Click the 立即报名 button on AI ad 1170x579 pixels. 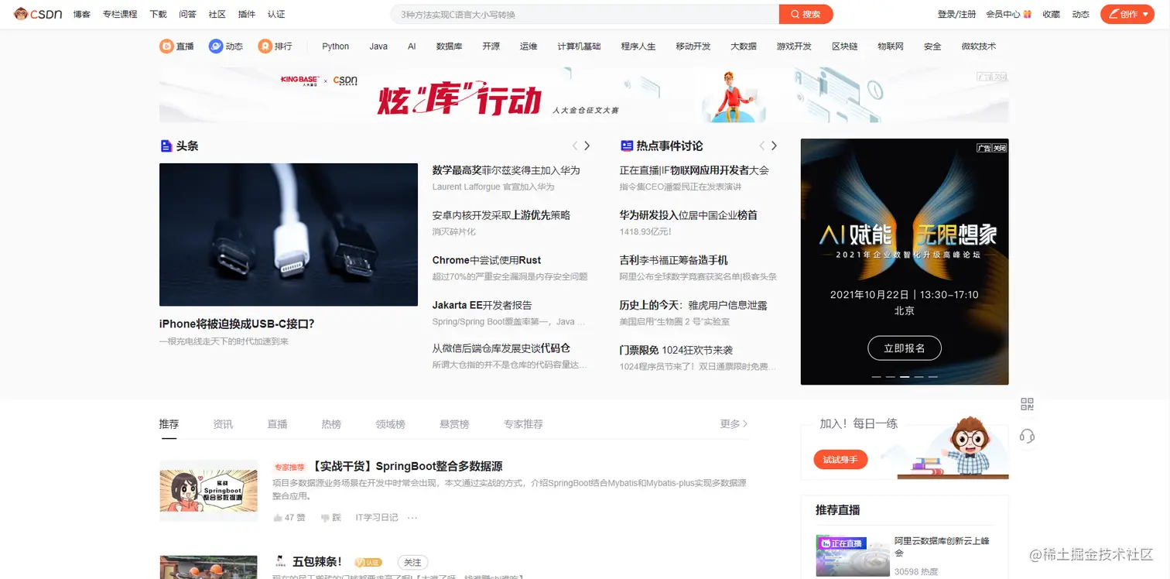tap(904, 348)
